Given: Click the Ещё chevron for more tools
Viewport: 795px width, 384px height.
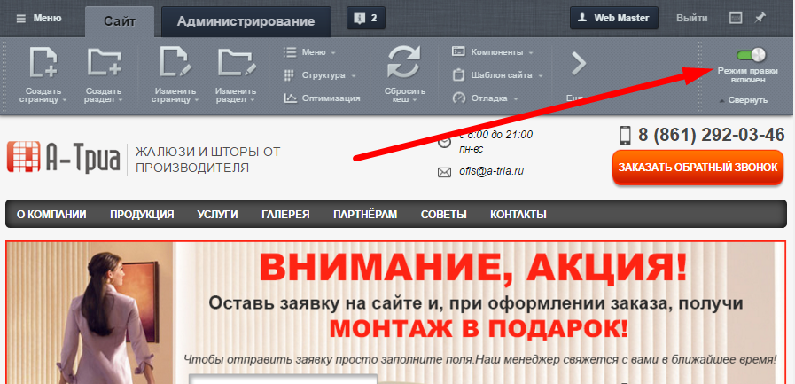Looking at the screenshot, I should [578, 63].
